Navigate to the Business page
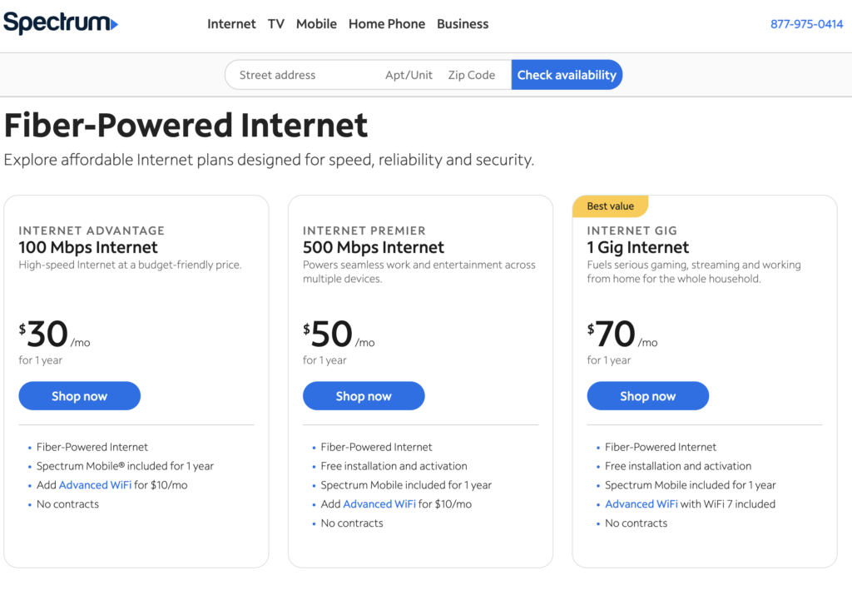Screen dimensions: 852x600 tap(463, 24)
